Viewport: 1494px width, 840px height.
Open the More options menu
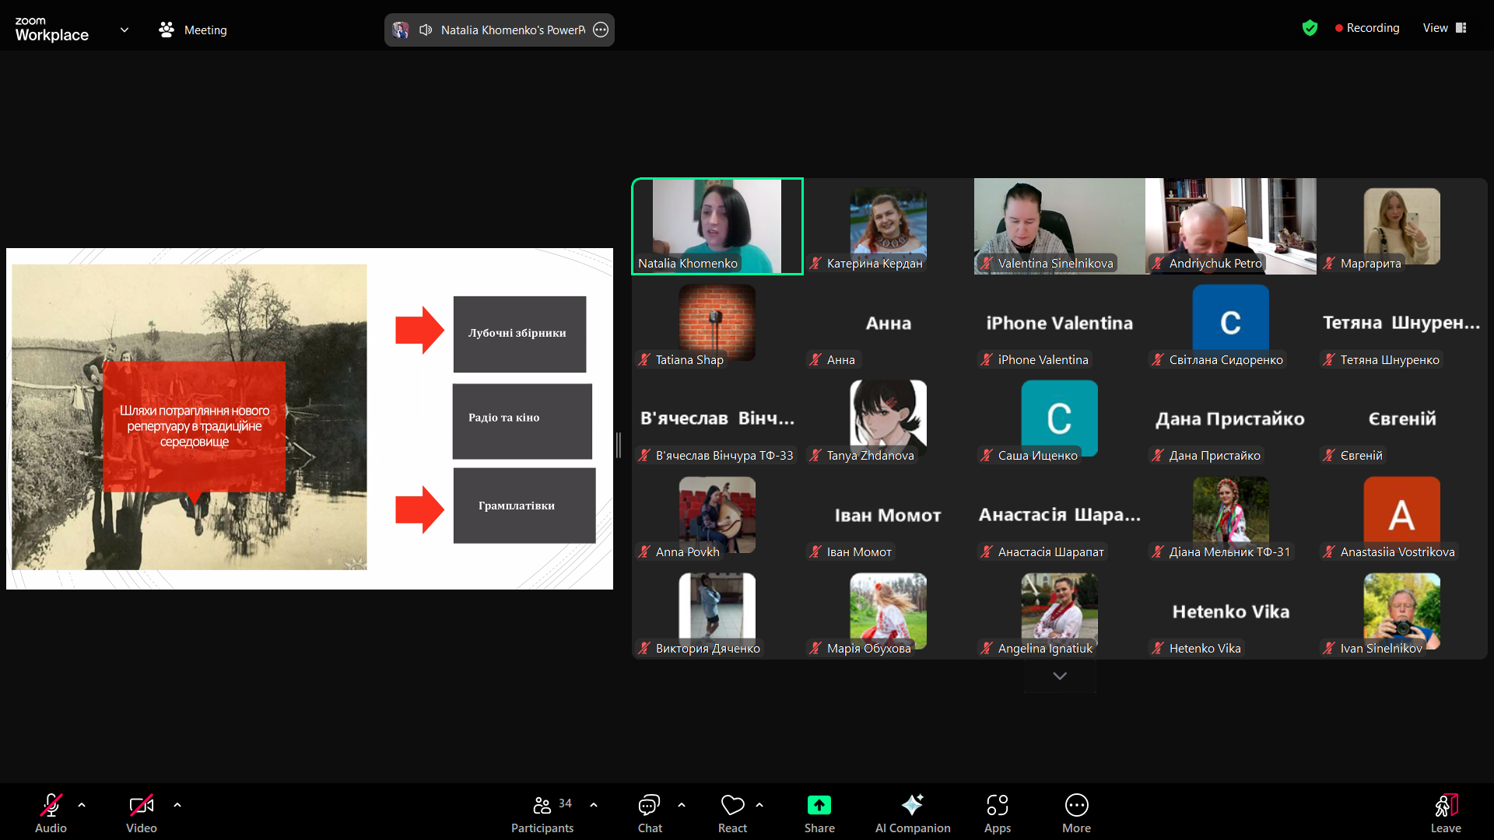(1077, 813)
